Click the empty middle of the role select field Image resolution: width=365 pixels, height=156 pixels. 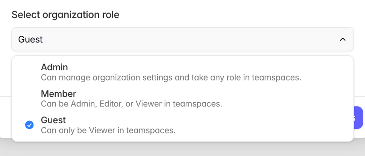tap(182, 39)
